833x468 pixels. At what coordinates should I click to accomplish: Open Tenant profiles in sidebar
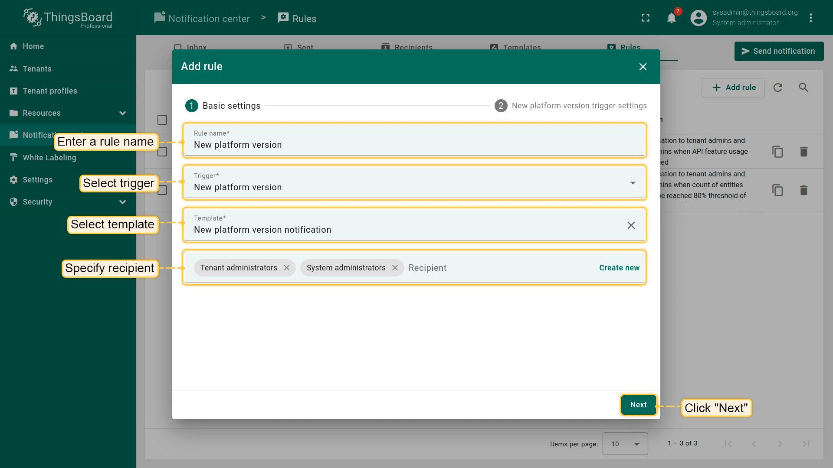click(x=50, y=91)
